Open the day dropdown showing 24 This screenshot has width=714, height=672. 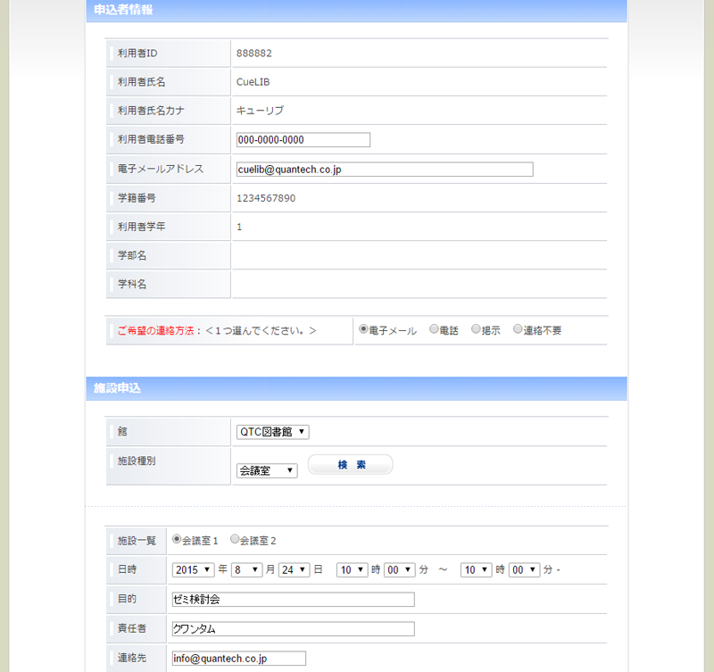click(x=295, y=569)
